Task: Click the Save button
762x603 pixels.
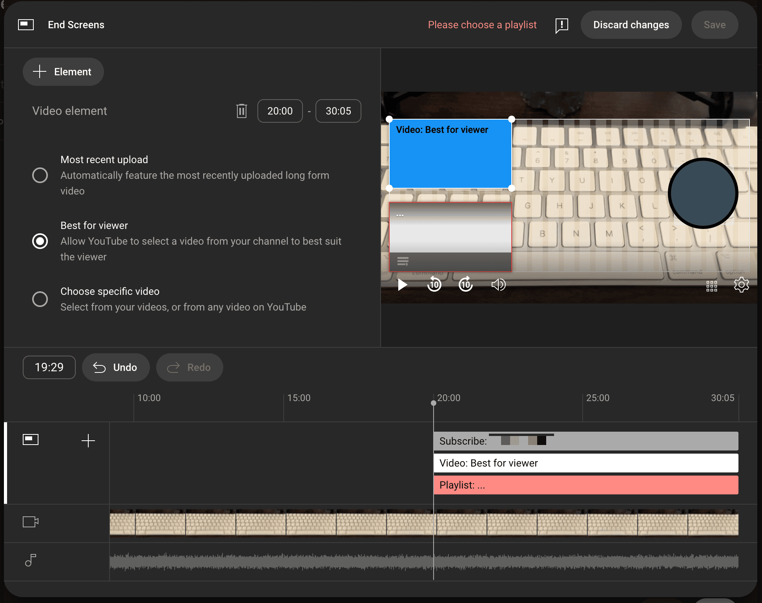Action: 715,25
